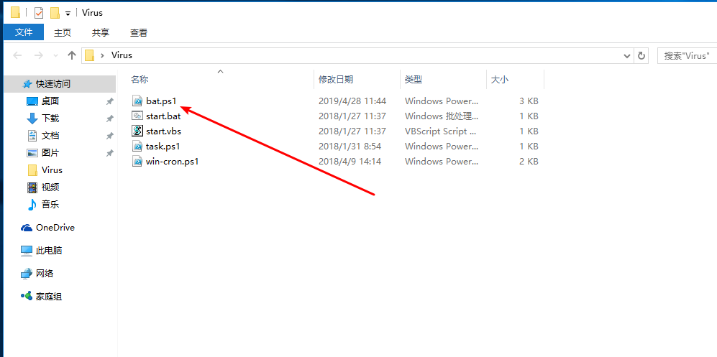The width and height of the screenshot is (717, 357).
Task: Click the folder icon in address bar
Action: 89,56
